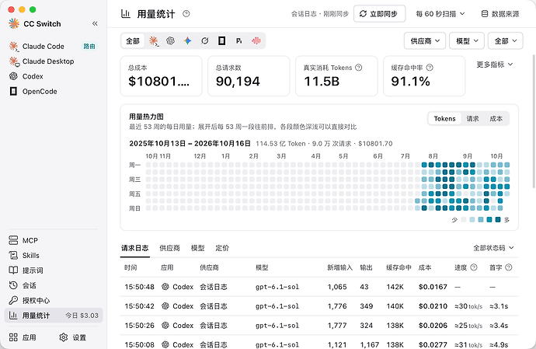Screen dimensions: 536x349
Task: Click the 总成本 card
Action: click(161, 76)
